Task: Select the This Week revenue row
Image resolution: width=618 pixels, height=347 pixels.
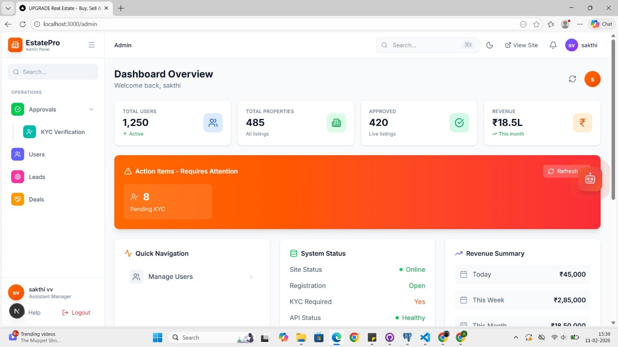Action: [x=523, y=300]
